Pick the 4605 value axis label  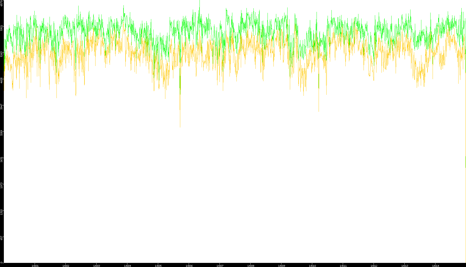tap(2, 80)
